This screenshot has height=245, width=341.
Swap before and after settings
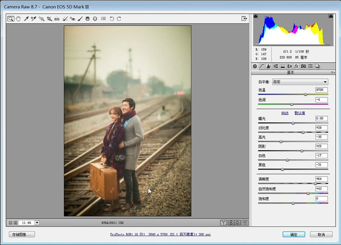[231, 223]
